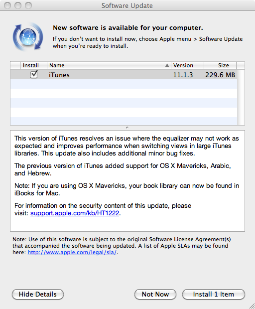The width and height of the screenshot is (255, 309).
Task: Click the Software Update globe icon
Action: 28,37
